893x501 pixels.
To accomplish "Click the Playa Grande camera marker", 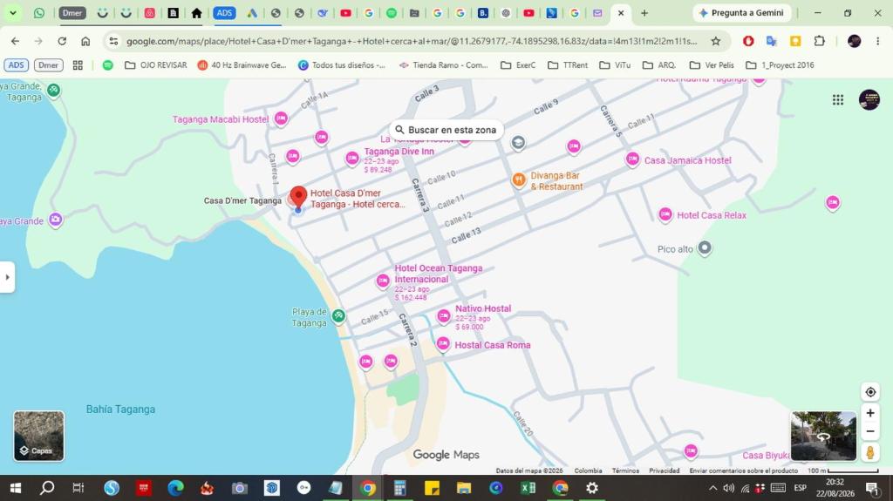I will pyautogui.click(x=55, y=220).
